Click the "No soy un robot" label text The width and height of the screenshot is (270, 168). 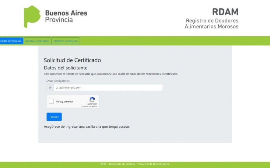click(65, 102)
